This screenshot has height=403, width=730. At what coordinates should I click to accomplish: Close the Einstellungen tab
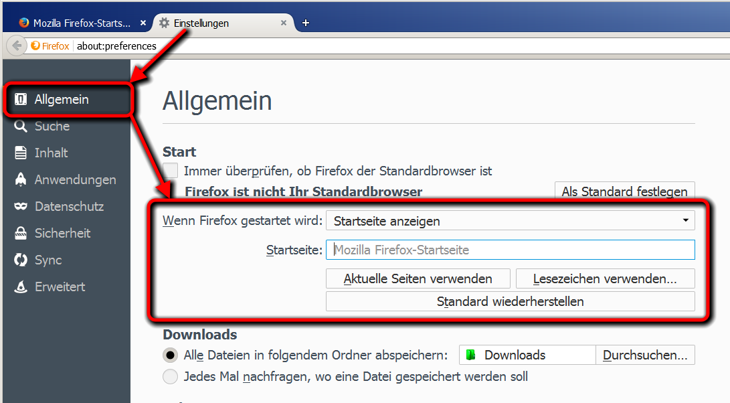coord(284,23)
